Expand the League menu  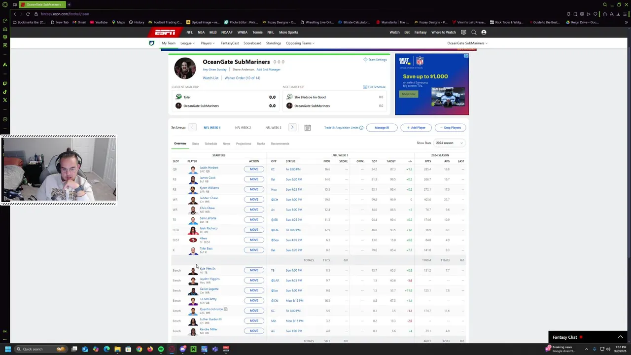click(x=187, y=43)
